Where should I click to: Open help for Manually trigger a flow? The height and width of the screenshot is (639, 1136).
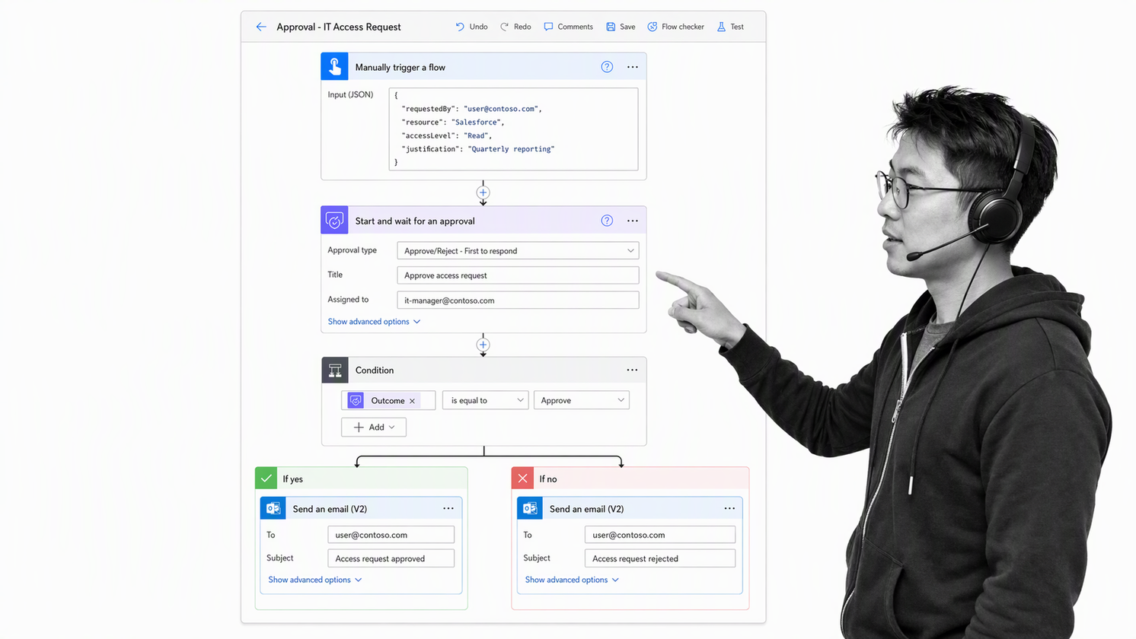[607, 67]
